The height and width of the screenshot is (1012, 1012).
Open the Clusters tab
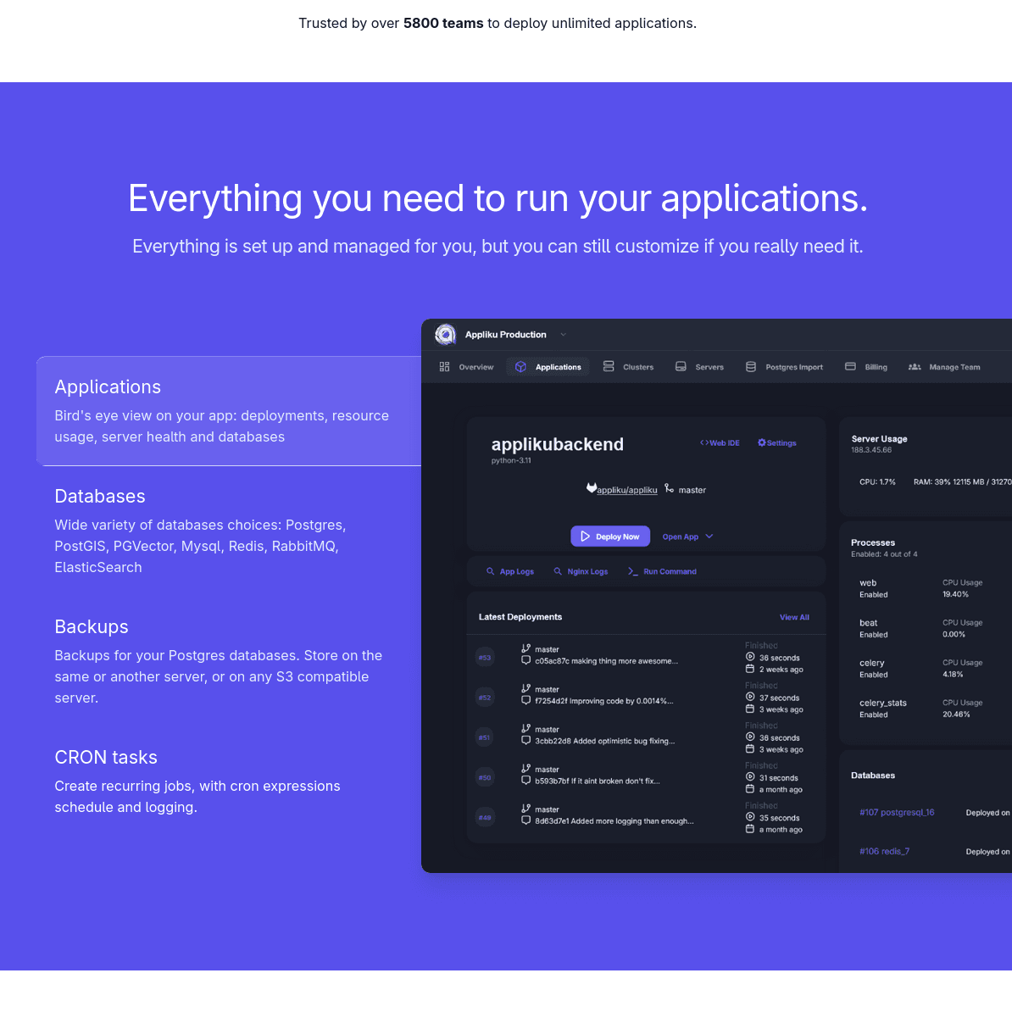coord(628,367)
